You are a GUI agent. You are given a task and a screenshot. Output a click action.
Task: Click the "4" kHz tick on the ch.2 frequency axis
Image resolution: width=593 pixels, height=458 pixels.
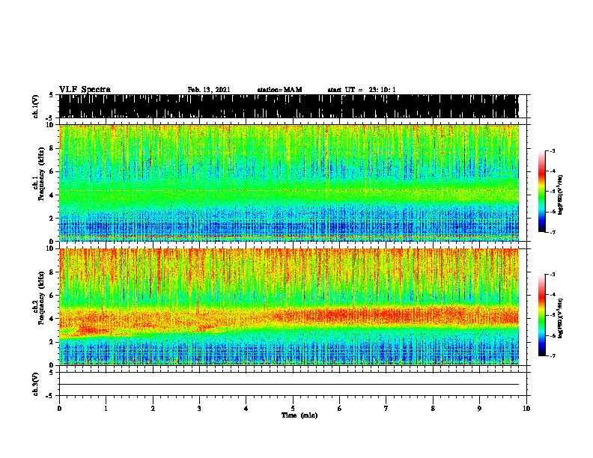[53, 319]
